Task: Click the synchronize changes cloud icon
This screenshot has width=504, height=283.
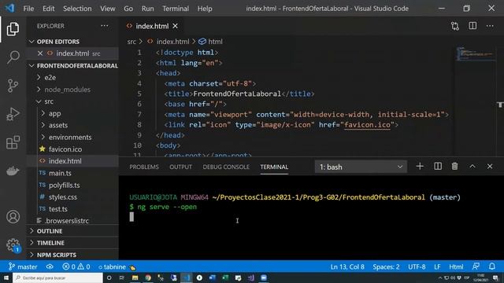Action: 50,266
